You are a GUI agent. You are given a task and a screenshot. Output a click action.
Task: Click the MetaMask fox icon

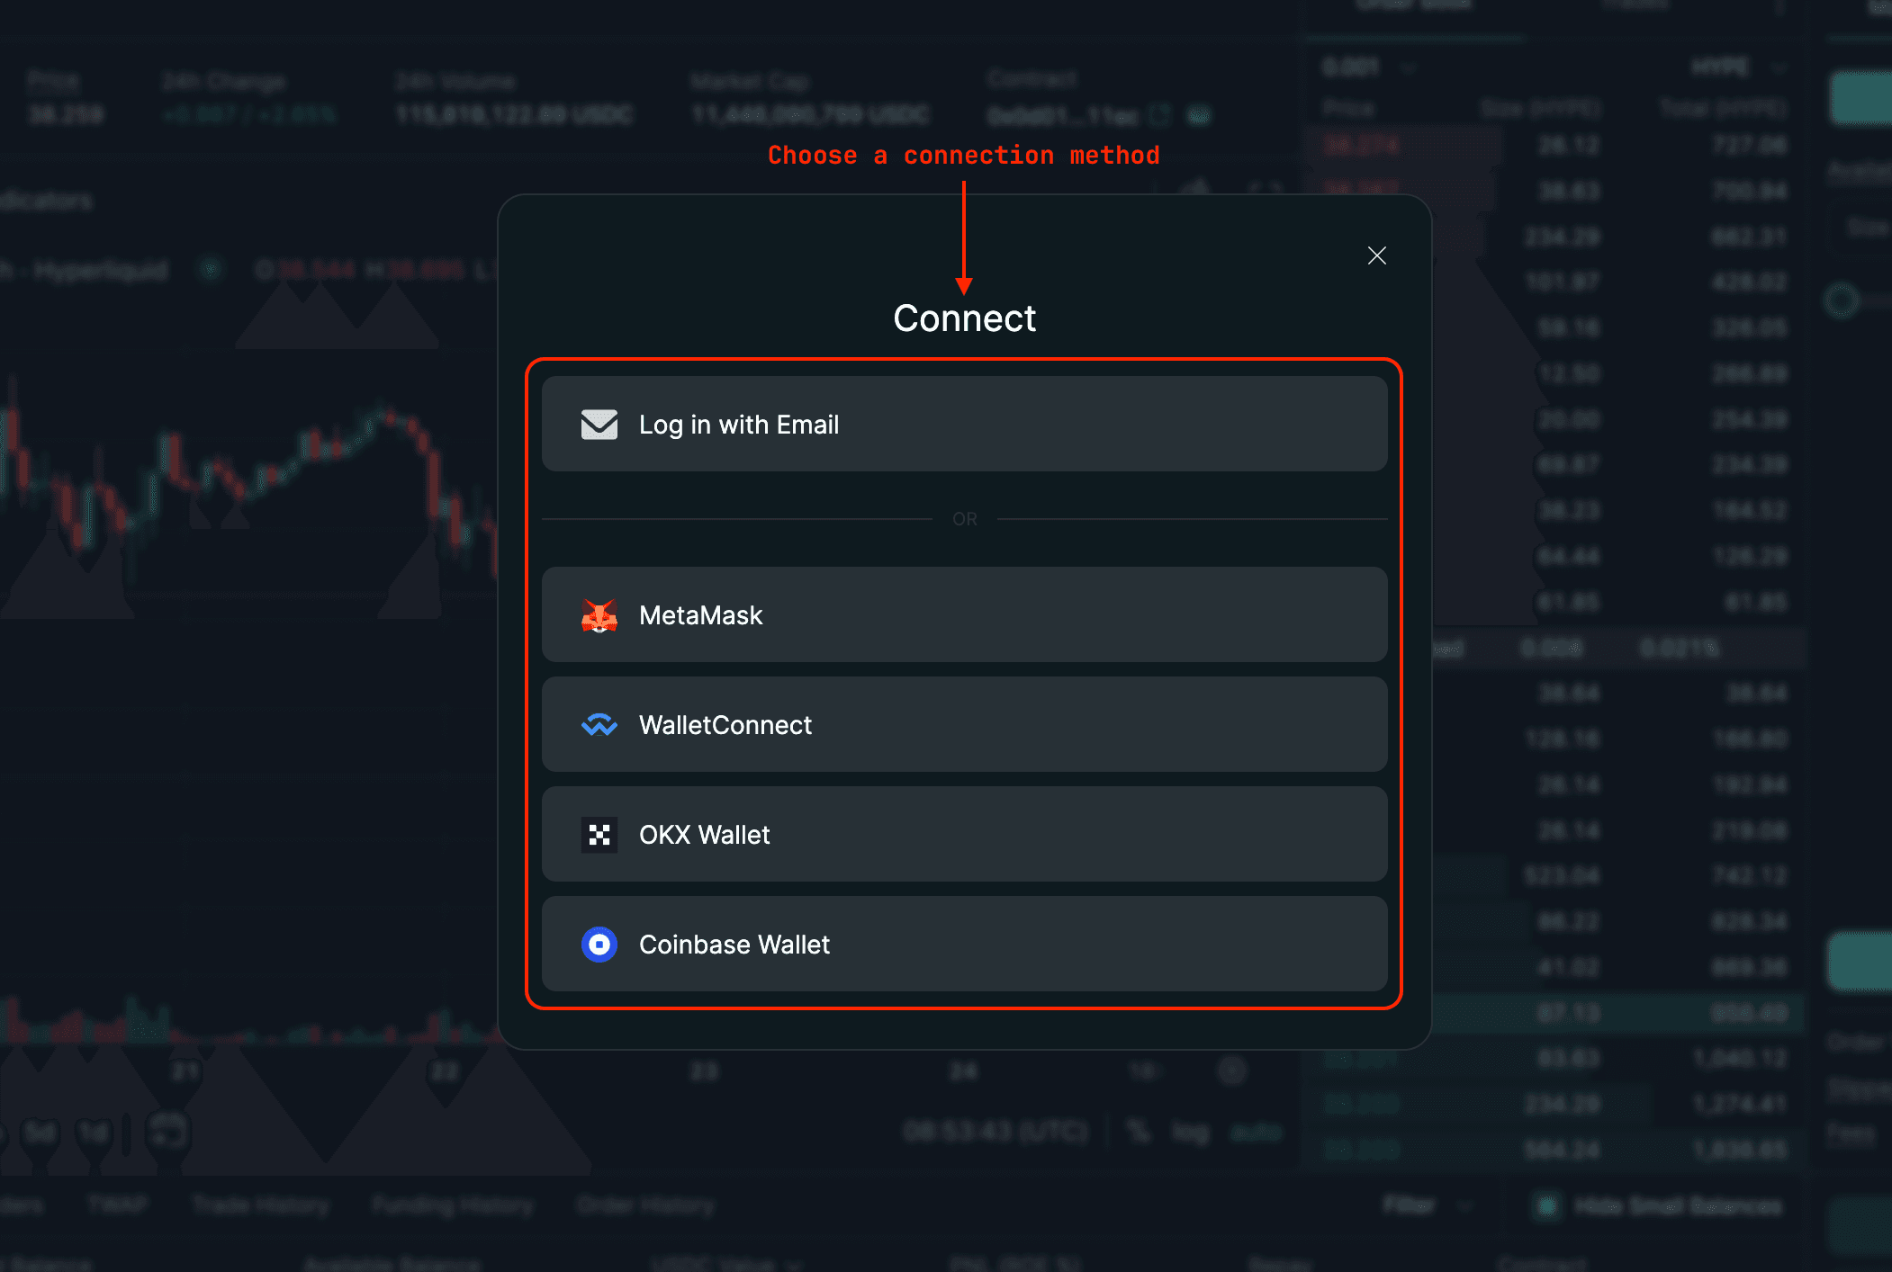(x=599, y=615)
